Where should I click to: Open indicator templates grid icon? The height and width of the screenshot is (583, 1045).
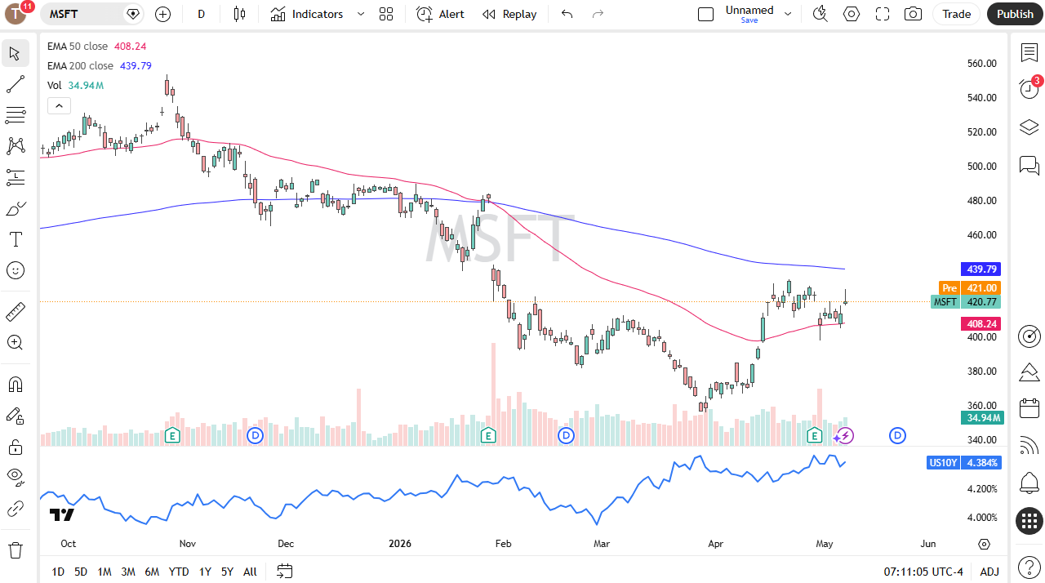click(386, 14)
